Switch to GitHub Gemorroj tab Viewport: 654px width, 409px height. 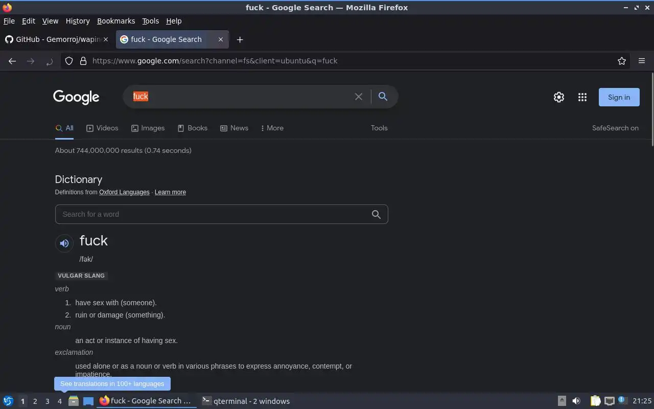point(56,39)
